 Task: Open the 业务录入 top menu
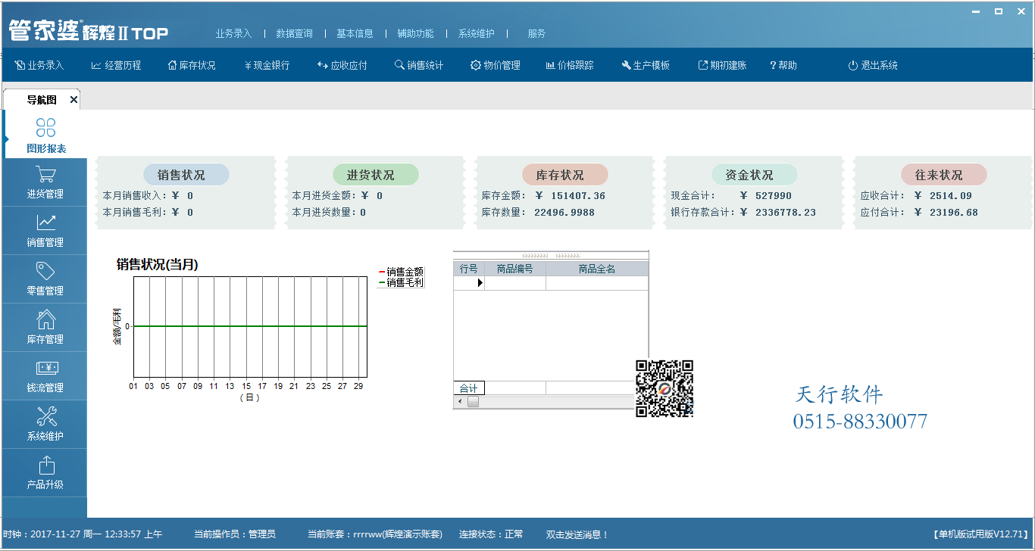[233, 33]
